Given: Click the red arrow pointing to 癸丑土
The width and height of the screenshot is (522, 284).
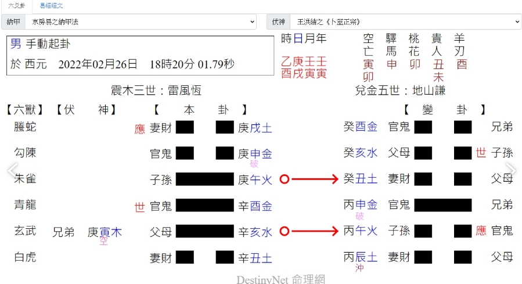Looking at the screenshot, I should tap(315, 179).
